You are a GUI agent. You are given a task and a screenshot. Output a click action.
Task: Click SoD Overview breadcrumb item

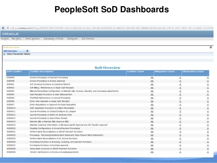(x=88, y=39)
